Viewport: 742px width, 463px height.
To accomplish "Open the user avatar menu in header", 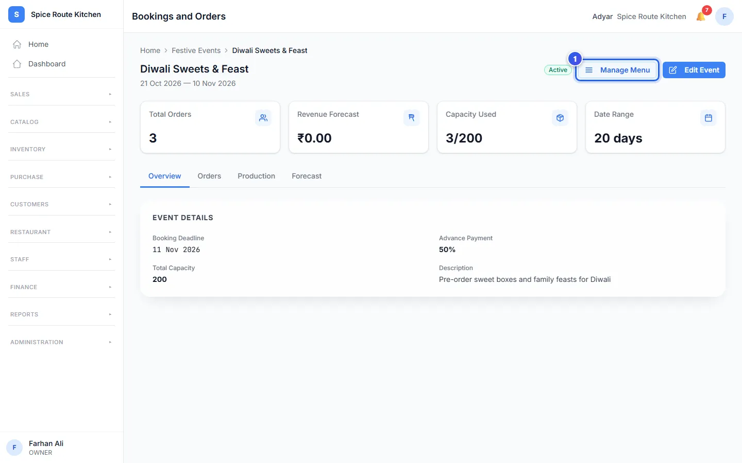I will click(x=724, y=16).
